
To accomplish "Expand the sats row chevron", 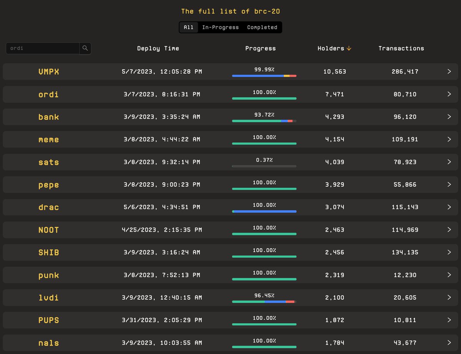I will [x=449, y=162].
